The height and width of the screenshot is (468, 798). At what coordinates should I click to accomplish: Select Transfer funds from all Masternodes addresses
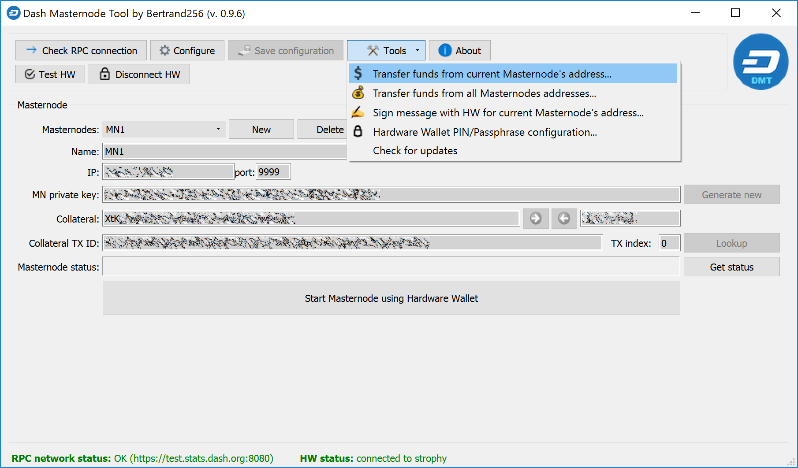[513, 93]
